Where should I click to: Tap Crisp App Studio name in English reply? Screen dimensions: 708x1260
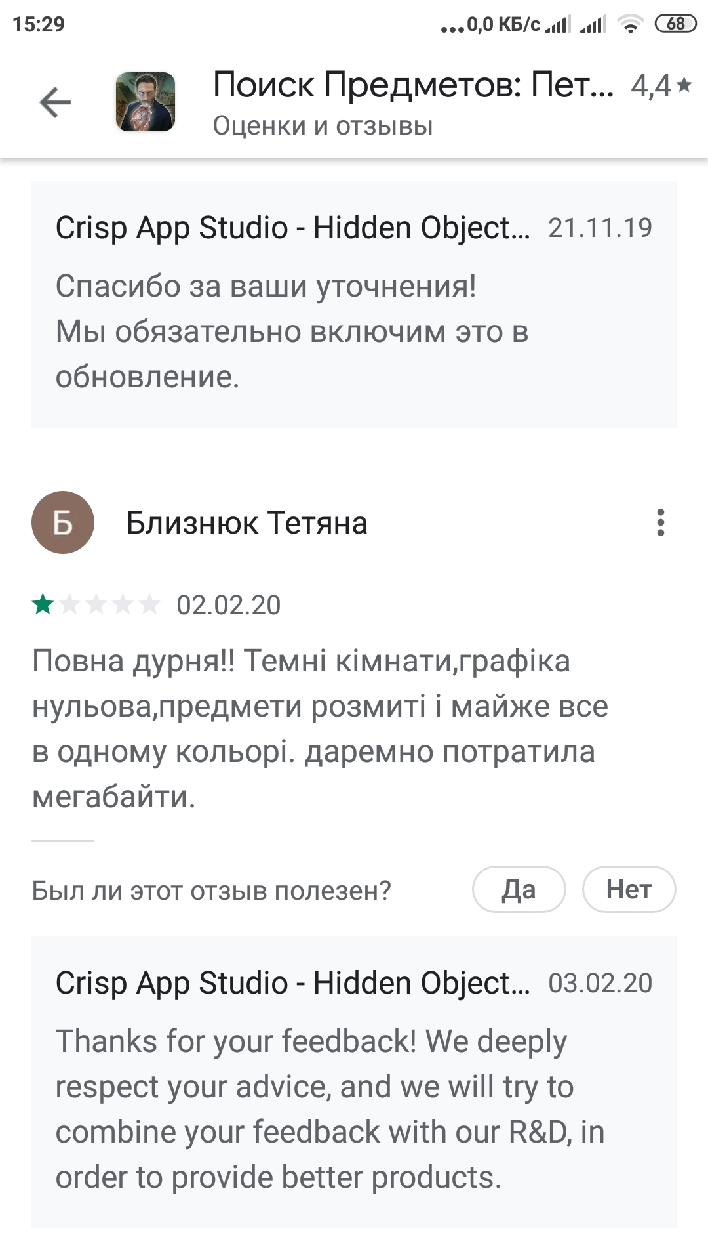292,983
